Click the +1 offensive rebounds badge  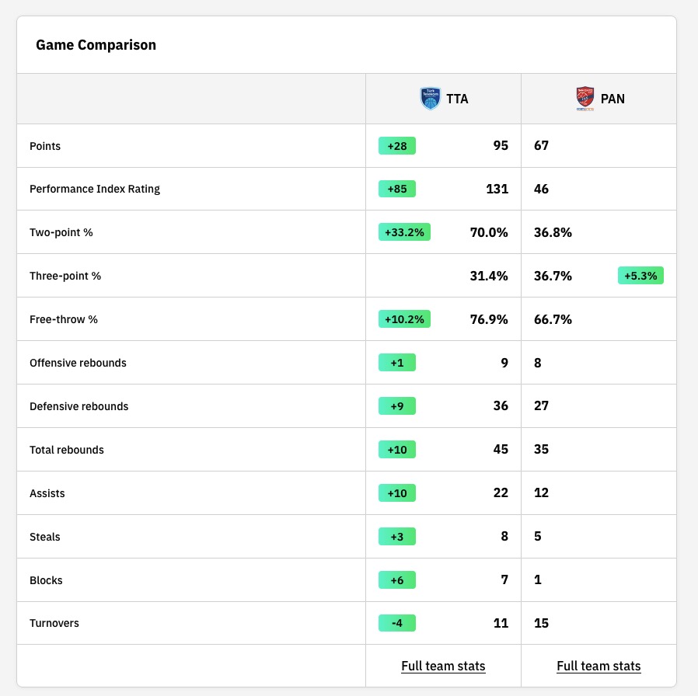[x=397, y=362]
